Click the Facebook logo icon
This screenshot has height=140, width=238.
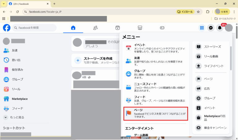coord(7,28)
